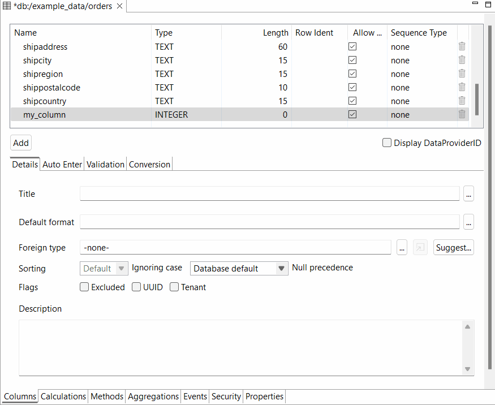Toggle Allow Null for my_column

(352, 114)
